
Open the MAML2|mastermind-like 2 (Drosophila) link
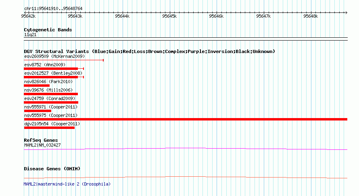pos(67,184)
